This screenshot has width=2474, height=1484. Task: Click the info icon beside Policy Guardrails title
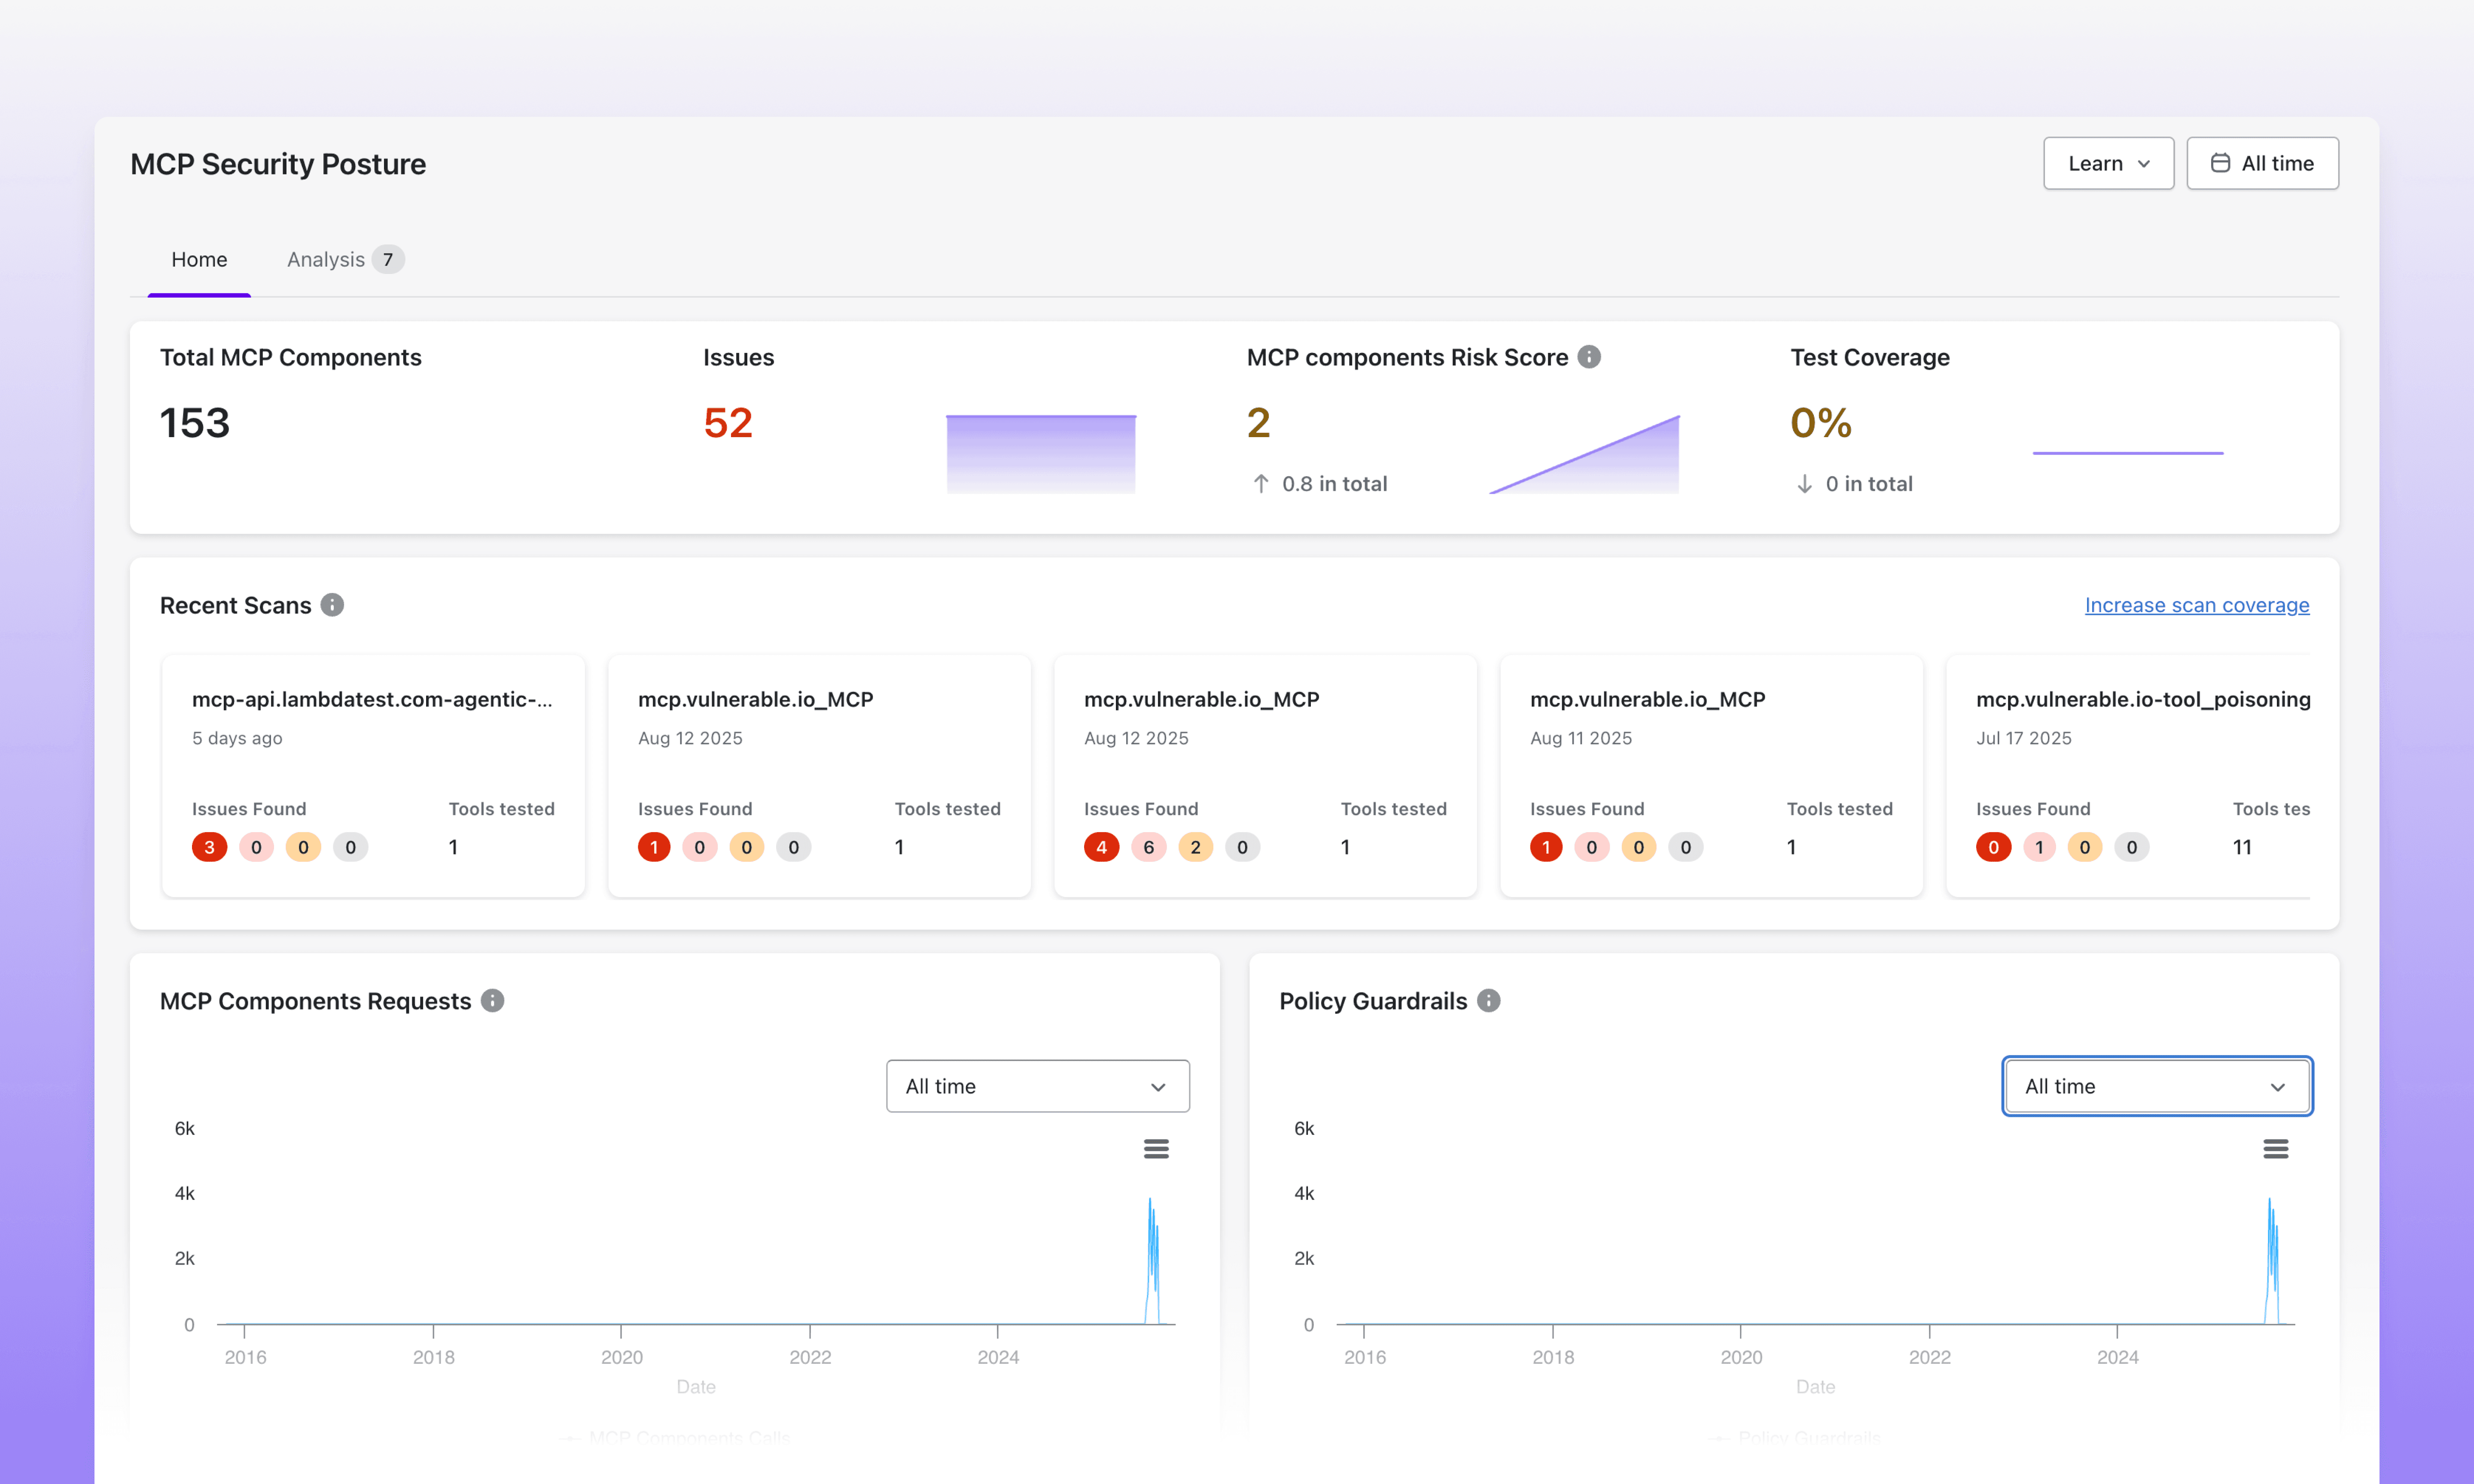(x=1488, y=1000)
